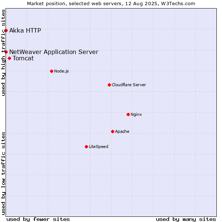The image size is (222, 222).
Task: Click the red Node.js marker
Action: pos(52,71)
